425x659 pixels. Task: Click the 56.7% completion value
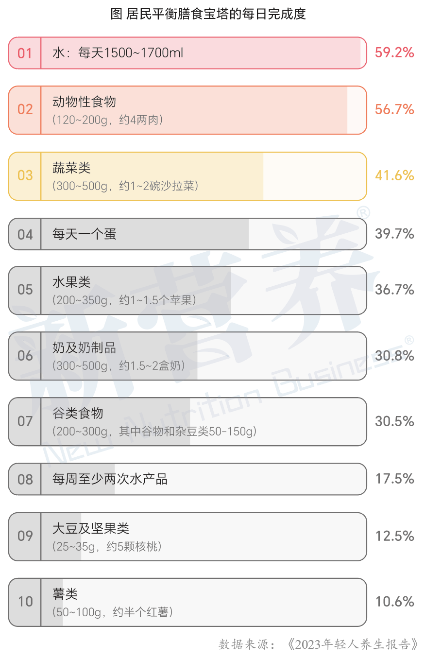pyautogui.click(x=394, y=109)
